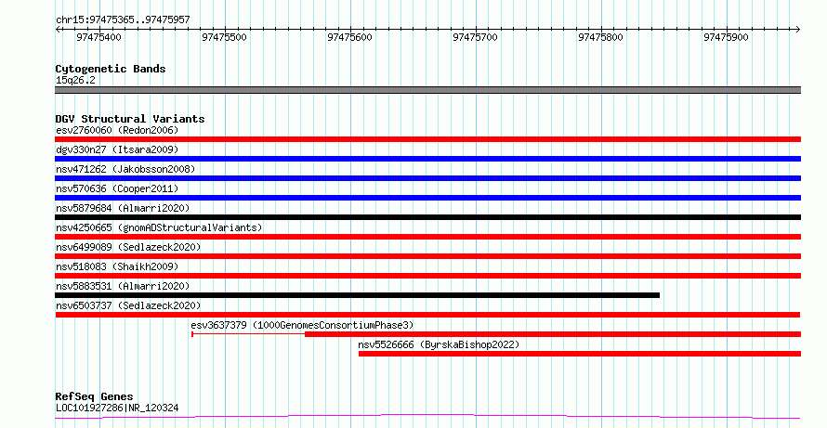
Task: Click the nsv5526666 (ByrskaBishop2022) red bar
Action: 580,354
